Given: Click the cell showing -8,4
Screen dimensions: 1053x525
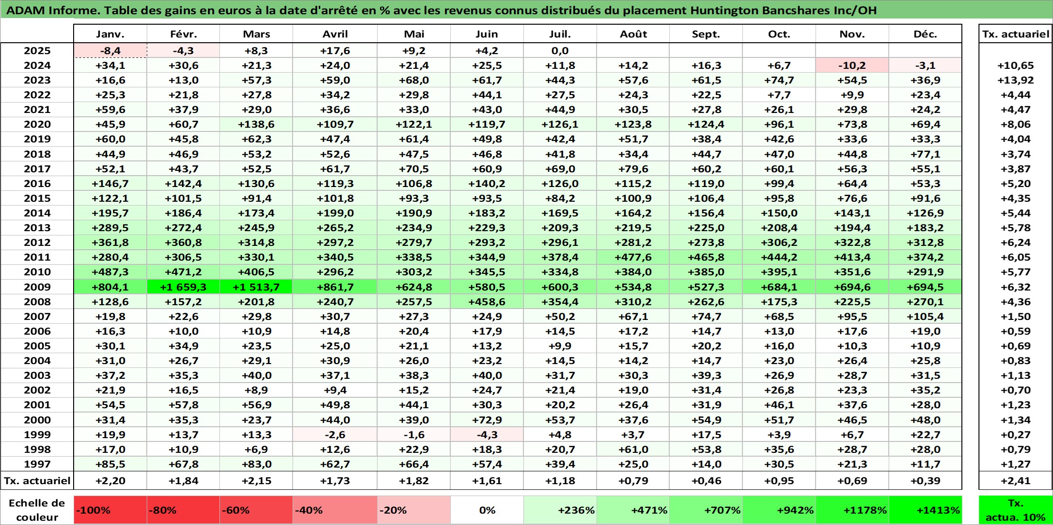Looking at the screenshot, I should [x=110, y=51].
